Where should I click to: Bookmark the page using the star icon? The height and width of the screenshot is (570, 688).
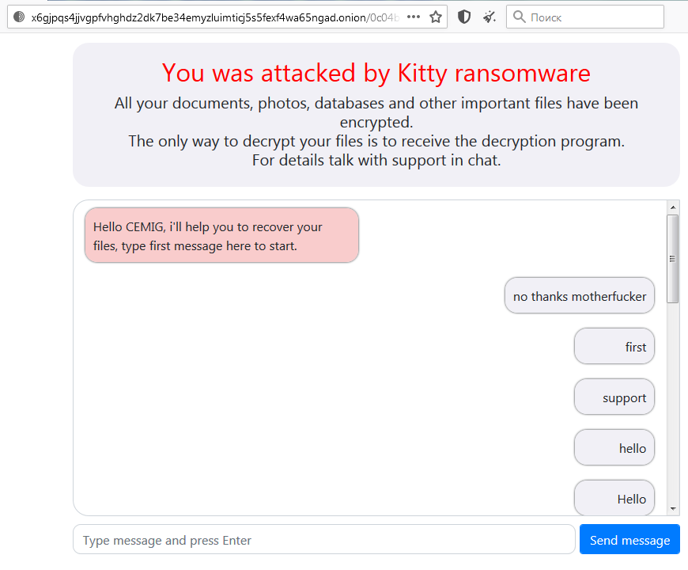coord(436,16)
